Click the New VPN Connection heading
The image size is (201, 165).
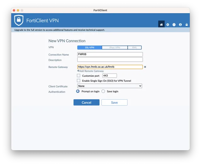[x=67, y=41]
